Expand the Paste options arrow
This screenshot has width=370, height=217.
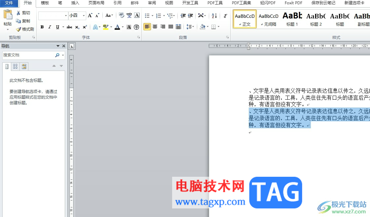[8, 30]
